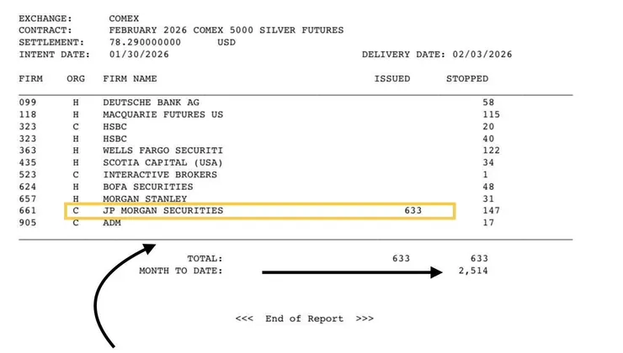Click the STOPPED column header
Image resolution: width=623 pixels, height=353 pixels.
[466, 79]
